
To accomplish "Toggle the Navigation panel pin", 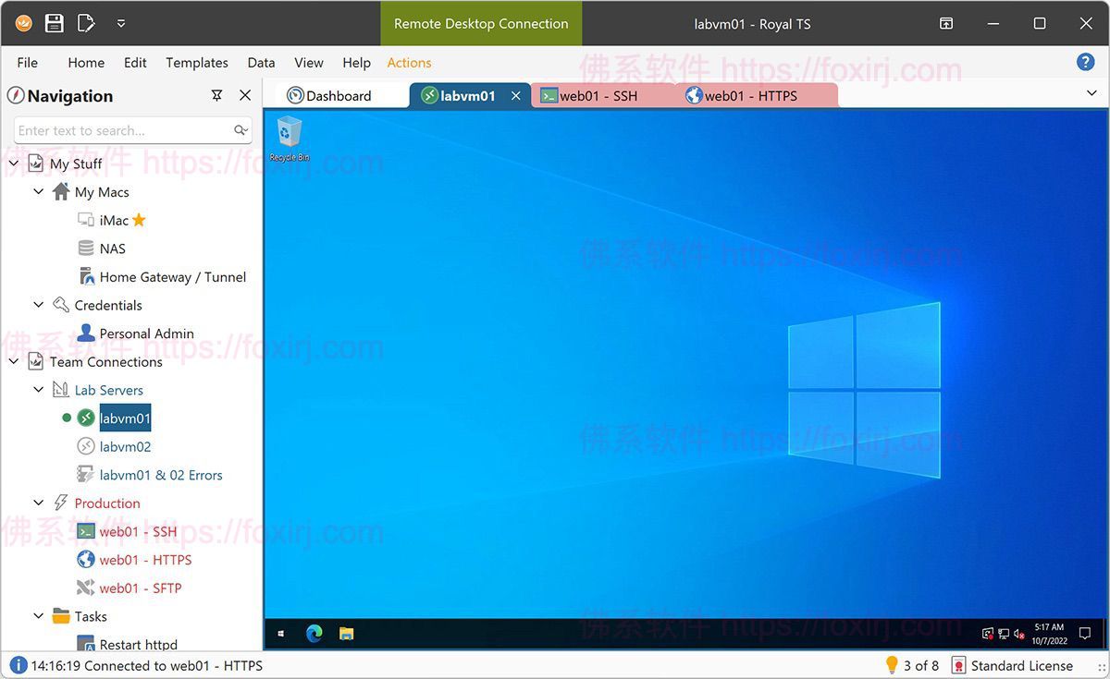I will (x=216, y=95).
